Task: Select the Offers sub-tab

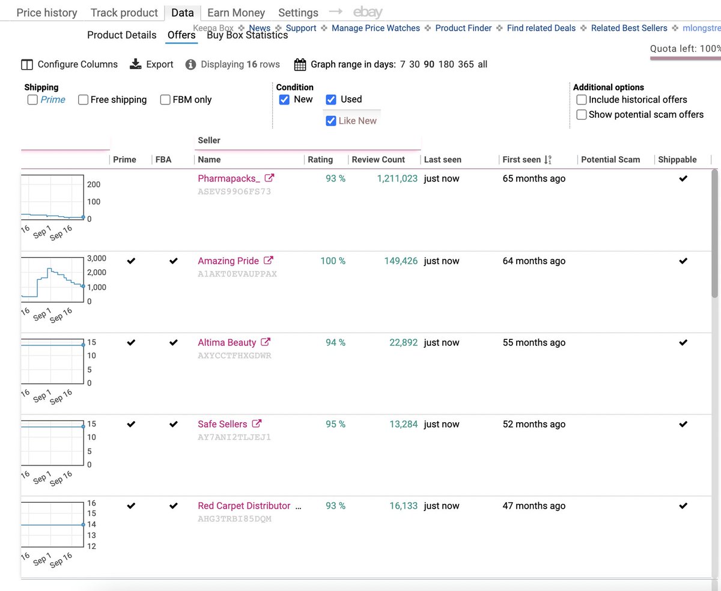Action: (x=181, y=35)
